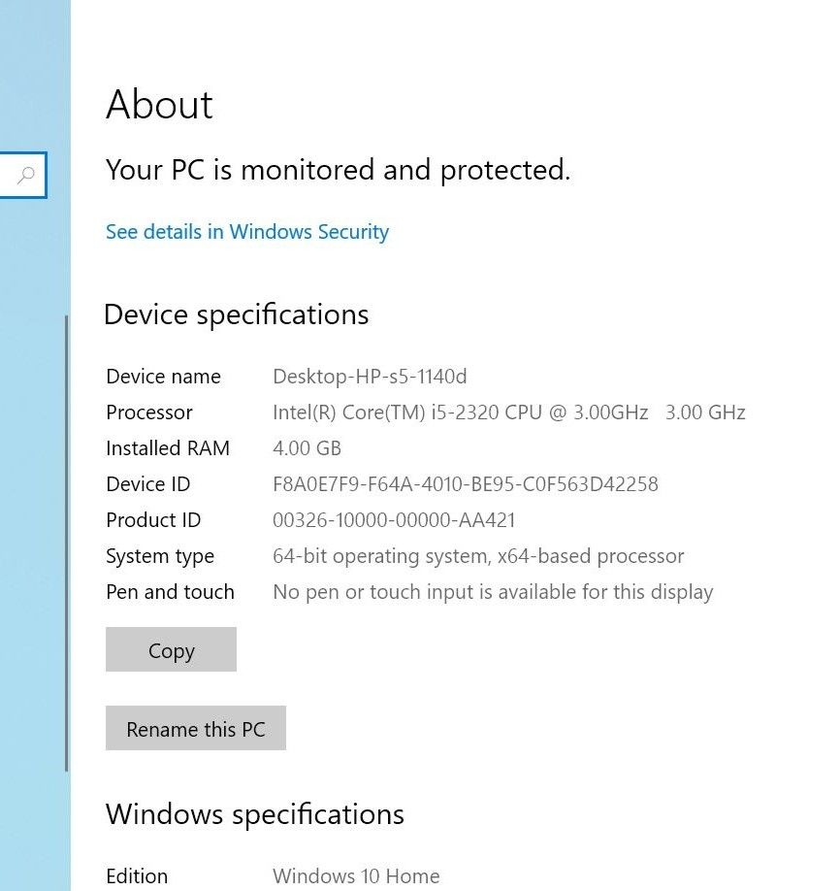This screenshot has height=891, width=840.
Task: Click the About page heading
Action: [159, 105]
